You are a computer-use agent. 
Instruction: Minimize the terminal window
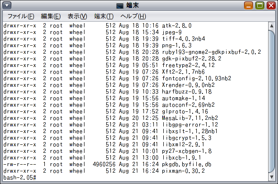(248, 6)
